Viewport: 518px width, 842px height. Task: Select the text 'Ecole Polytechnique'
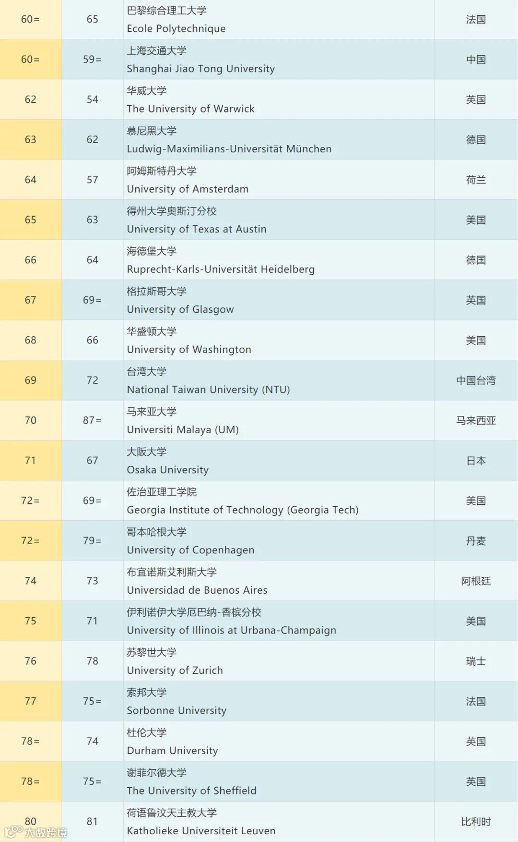[176, 29]
